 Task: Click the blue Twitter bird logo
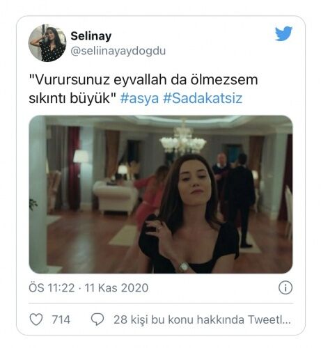click(x=283, y=33)
